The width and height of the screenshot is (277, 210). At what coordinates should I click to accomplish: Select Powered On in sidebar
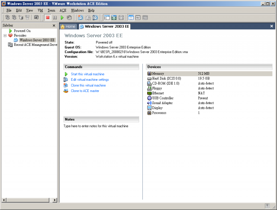click(x=22, y=31)
